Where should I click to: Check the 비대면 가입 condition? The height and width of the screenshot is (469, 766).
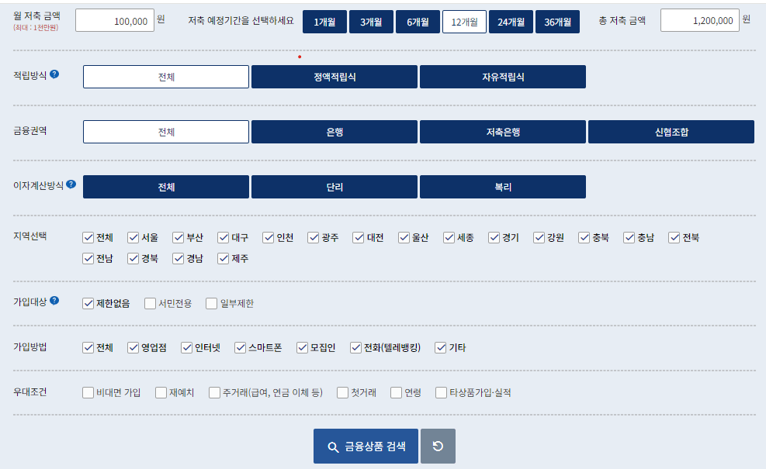click(x=88, y=393)
